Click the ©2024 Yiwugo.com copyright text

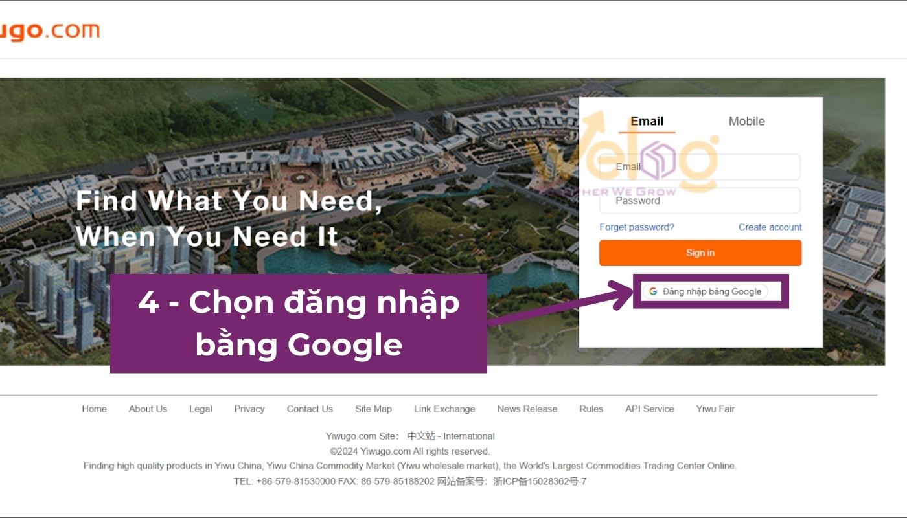(409, 451)
